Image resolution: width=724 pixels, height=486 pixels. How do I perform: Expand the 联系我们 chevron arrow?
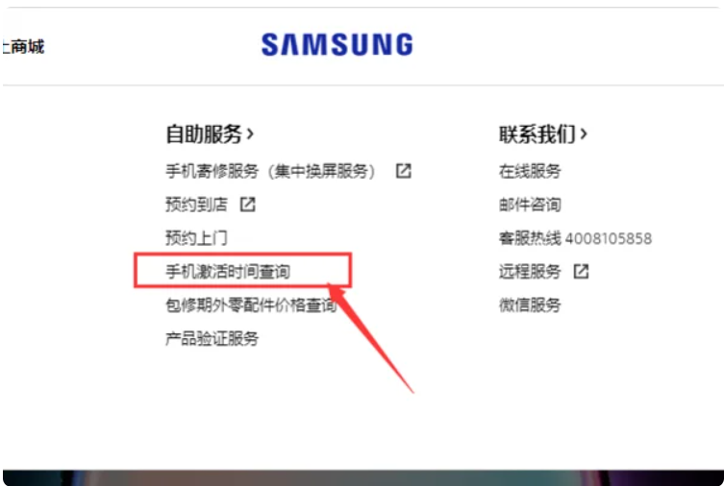click(x=584, y=134)
